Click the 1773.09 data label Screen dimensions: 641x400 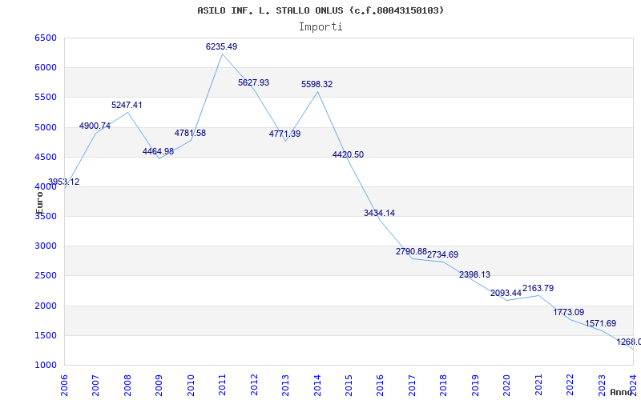point(569,312)
